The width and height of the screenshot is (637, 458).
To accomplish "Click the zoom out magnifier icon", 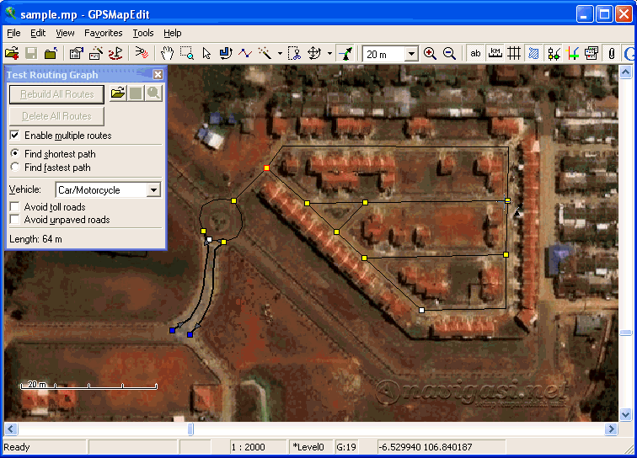I will pos(450,53).
